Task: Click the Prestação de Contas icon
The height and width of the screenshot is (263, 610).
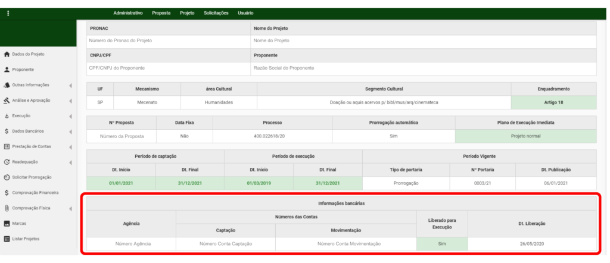Action: [7, 147]
